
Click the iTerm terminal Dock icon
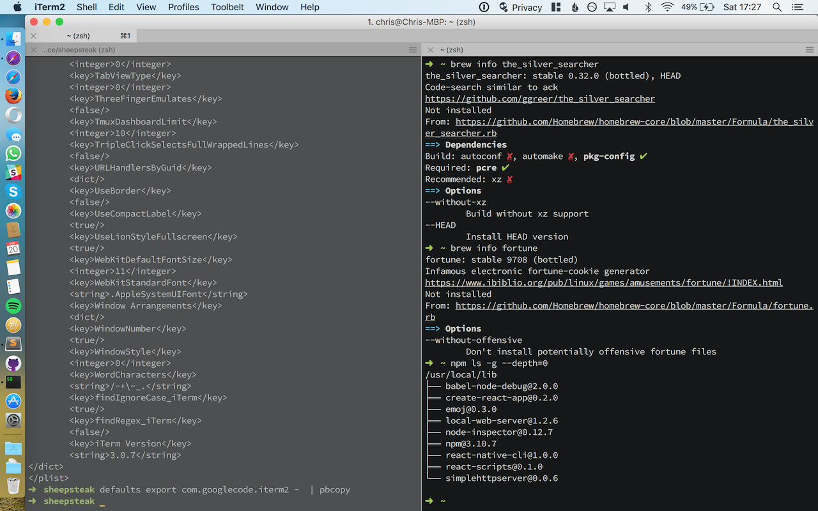coord(13,382)
